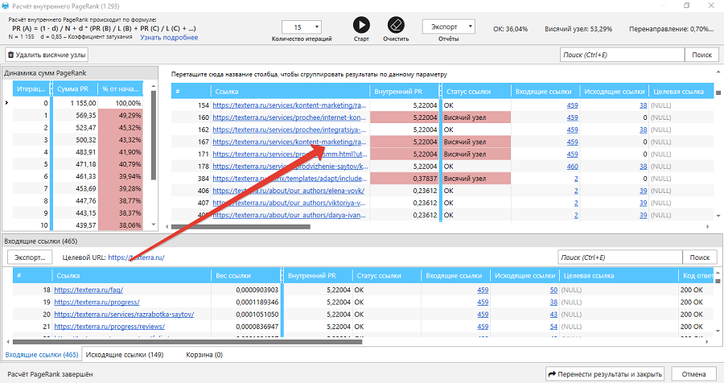Click the Экспорт... button in incoming links panel
The image size is (724, 383).
[x=30, y=257]
